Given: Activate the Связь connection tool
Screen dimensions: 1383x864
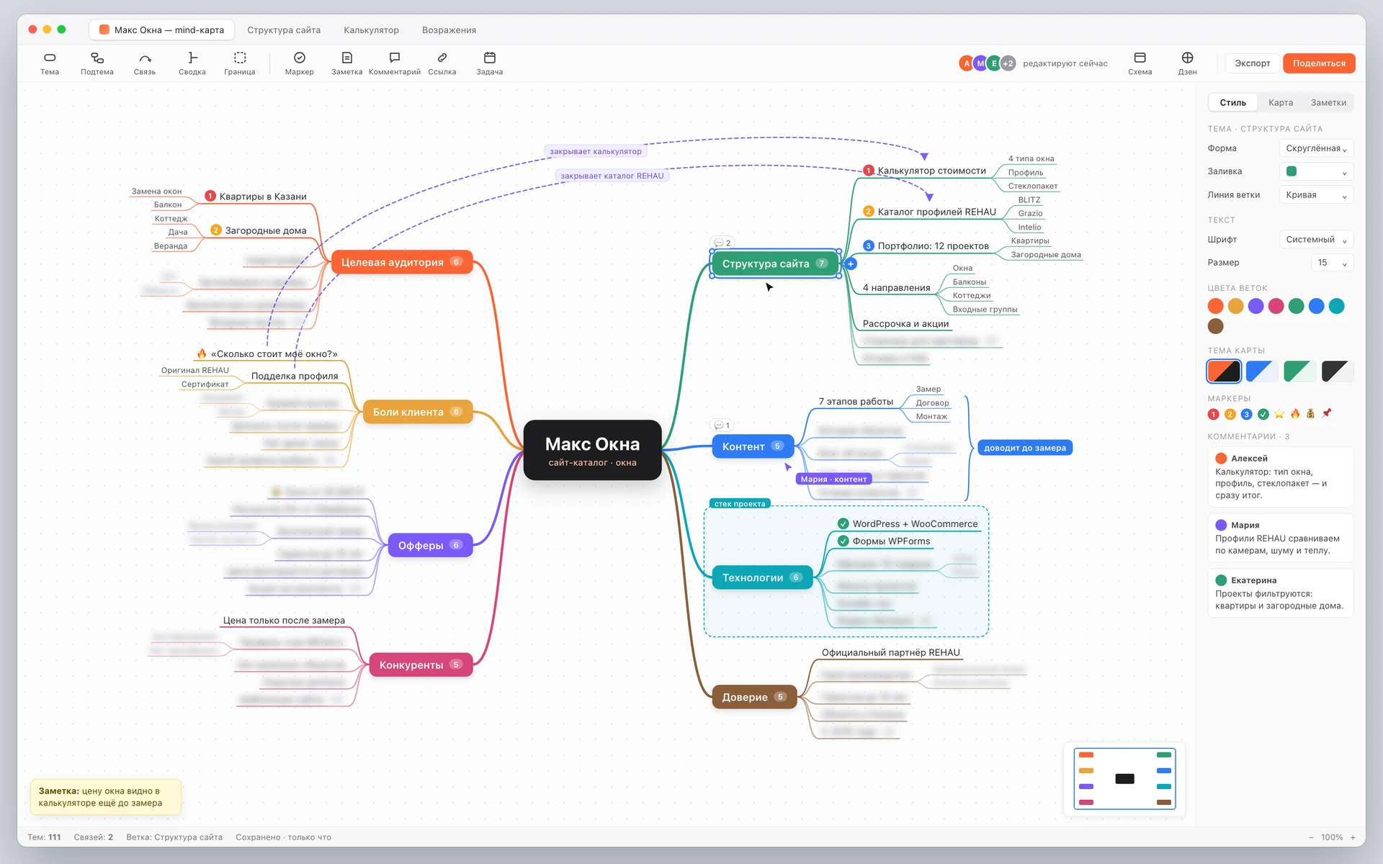Looking at the screenshot, I should coord(145,63).
